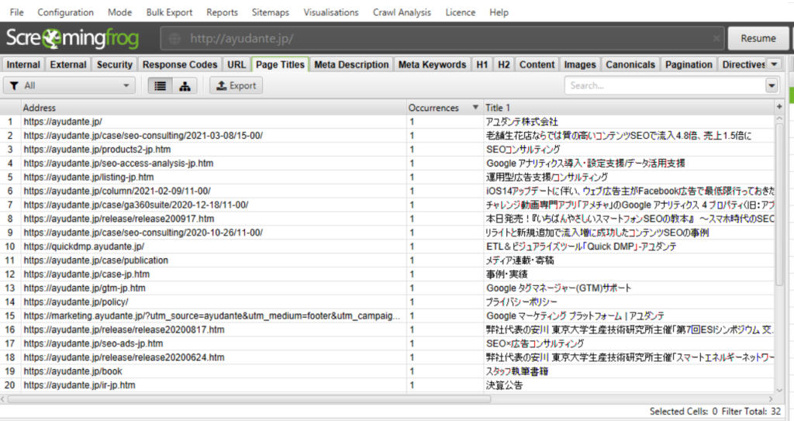This screenshot has width=794, height=421.
Task: Switch to the Pagination tab
Action: tap(689, 64)
